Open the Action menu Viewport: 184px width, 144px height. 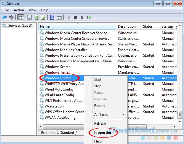19,10
